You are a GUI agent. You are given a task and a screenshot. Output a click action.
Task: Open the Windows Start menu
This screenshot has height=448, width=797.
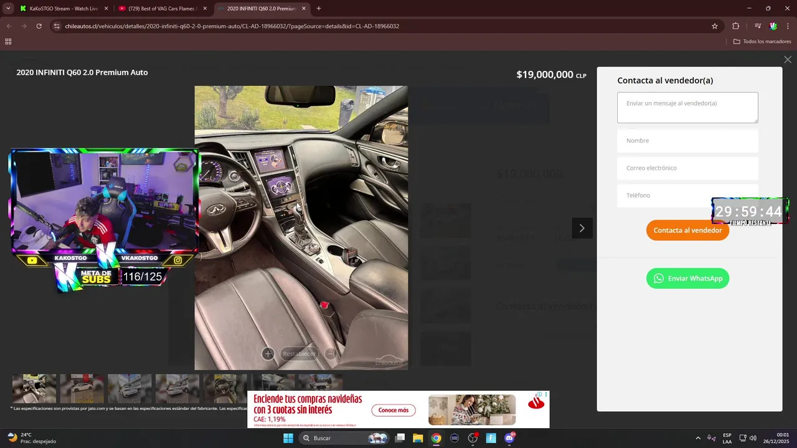[x=288, y=438]
